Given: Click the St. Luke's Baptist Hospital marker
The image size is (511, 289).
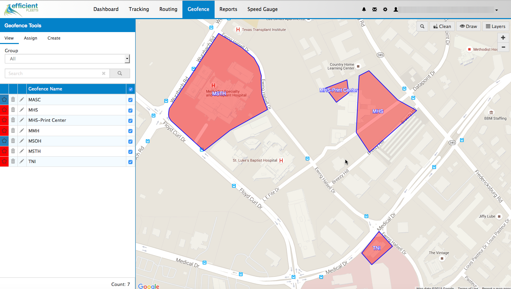Looking at the screenshot, I should tap(281, 161).
